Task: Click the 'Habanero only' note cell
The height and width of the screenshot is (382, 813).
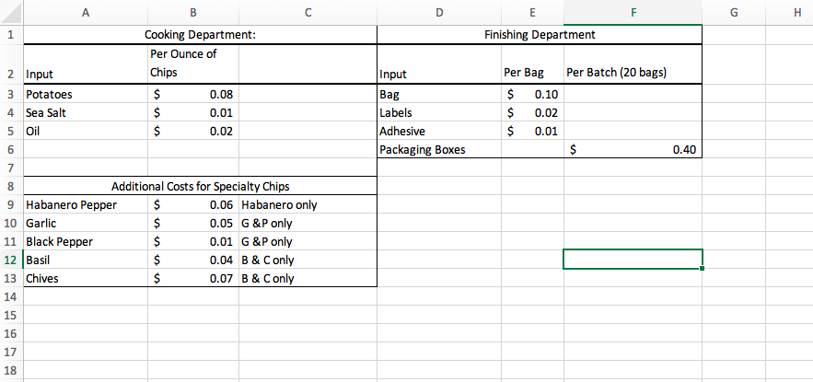Action: 308,204
